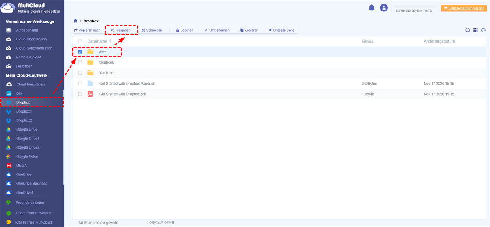
Task: Click the MEGA cloud icon in sidebar
Action: pos(8,166)
